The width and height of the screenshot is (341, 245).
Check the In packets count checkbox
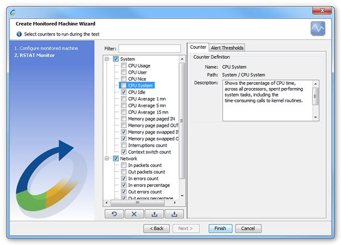[124, 165]
